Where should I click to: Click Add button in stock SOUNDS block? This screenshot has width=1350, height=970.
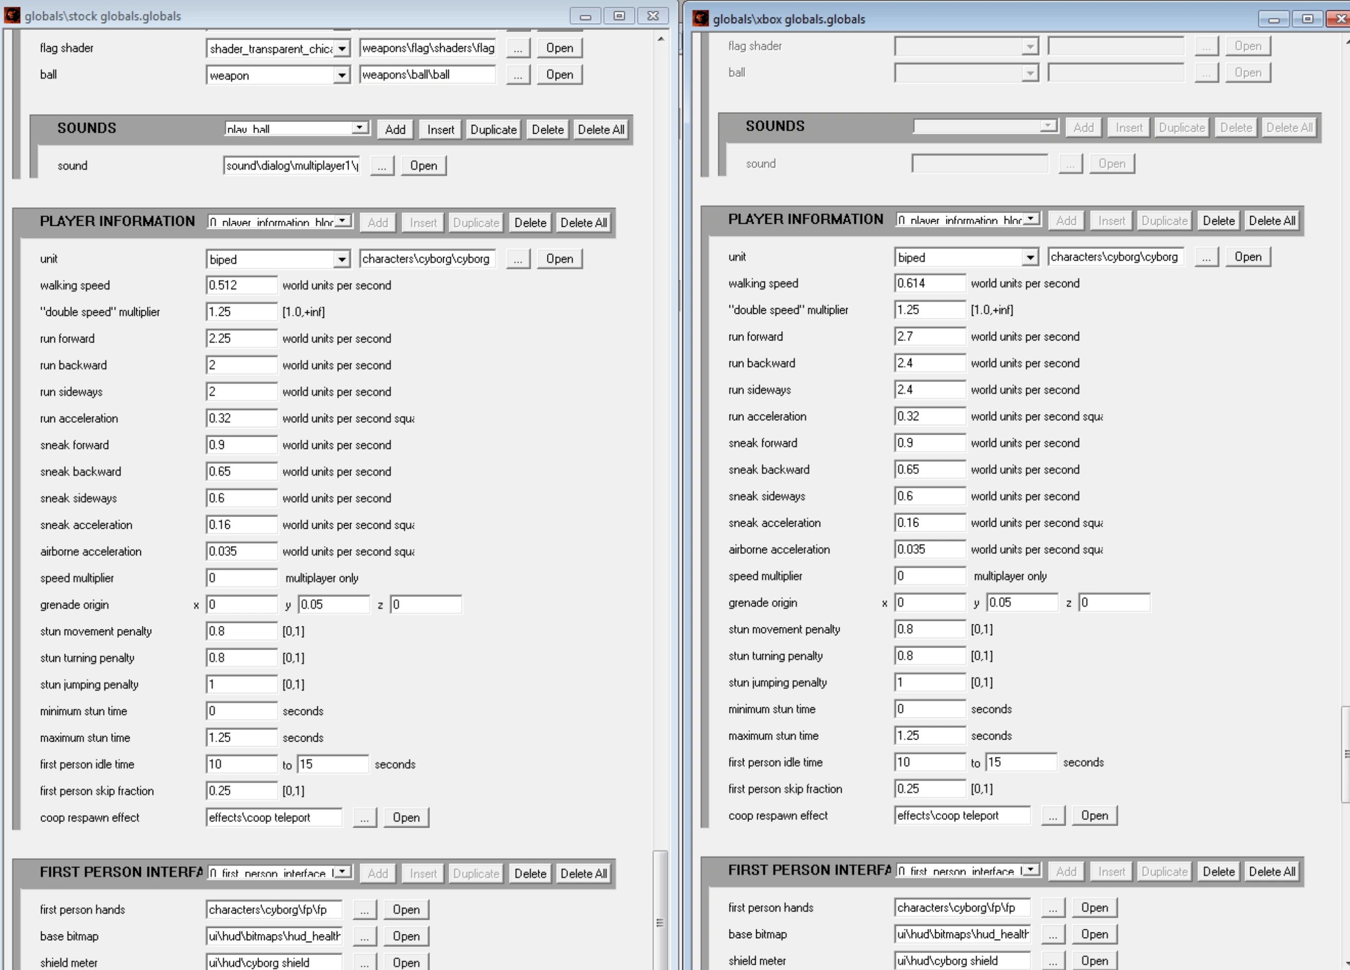pos(395,130)
